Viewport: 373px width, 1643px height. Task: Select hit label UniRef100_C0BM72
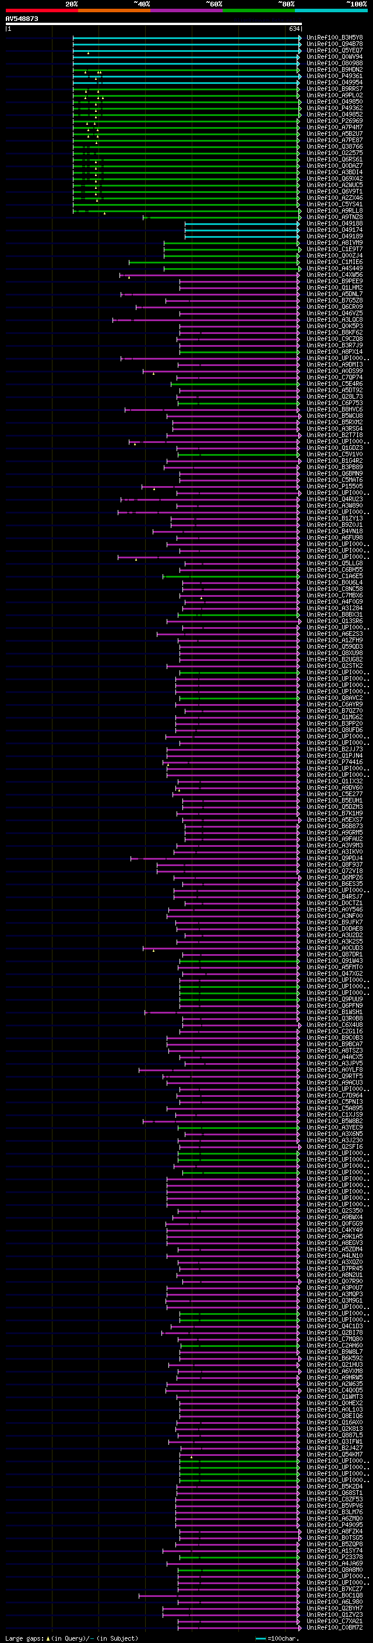click(x=335, y=1627)
